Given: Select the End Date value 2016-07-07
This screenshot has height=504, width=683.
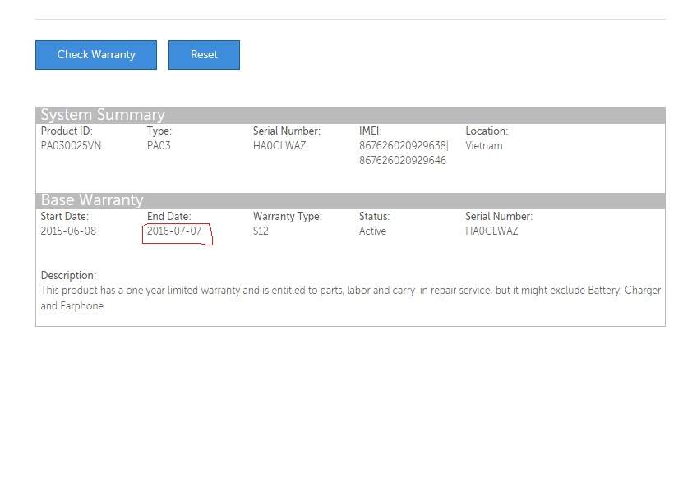Looking at the screenshot, I should coord(174,231).
